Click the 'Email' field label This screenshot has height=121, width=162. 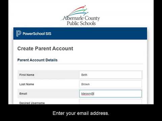coord(23,93)
